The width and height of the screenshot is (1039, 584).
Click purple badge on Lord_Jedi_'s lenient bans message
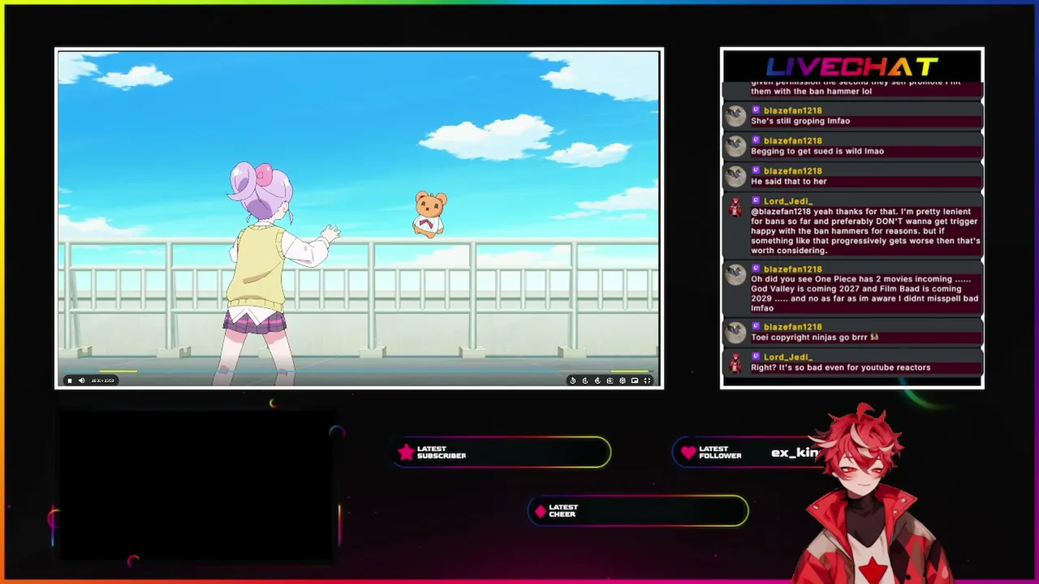756,200
